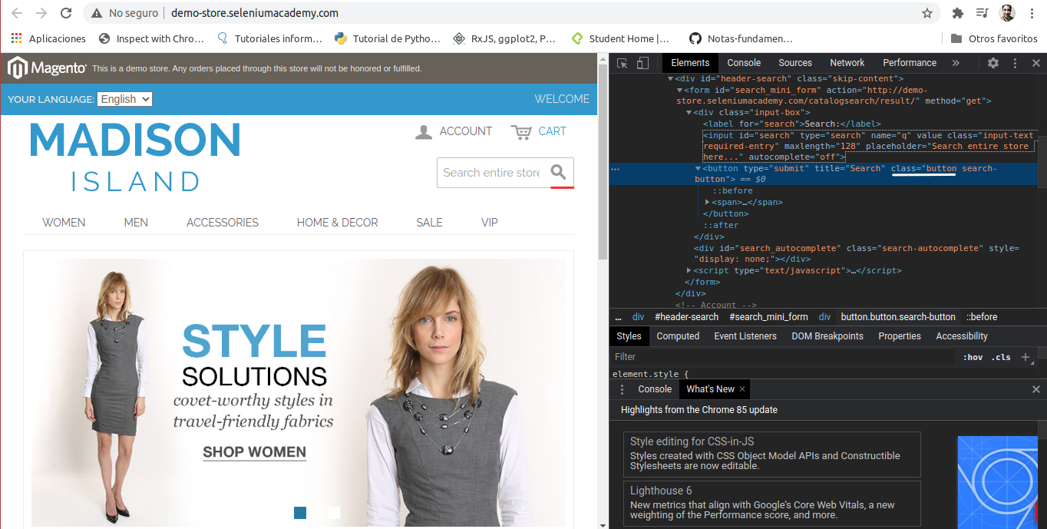Open the Computed styles tab

(x=678, y=336)
